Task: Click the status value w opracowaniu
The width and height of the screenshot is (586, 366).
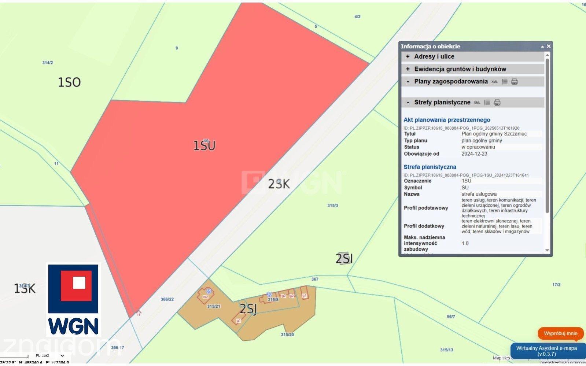Action: 478,147
